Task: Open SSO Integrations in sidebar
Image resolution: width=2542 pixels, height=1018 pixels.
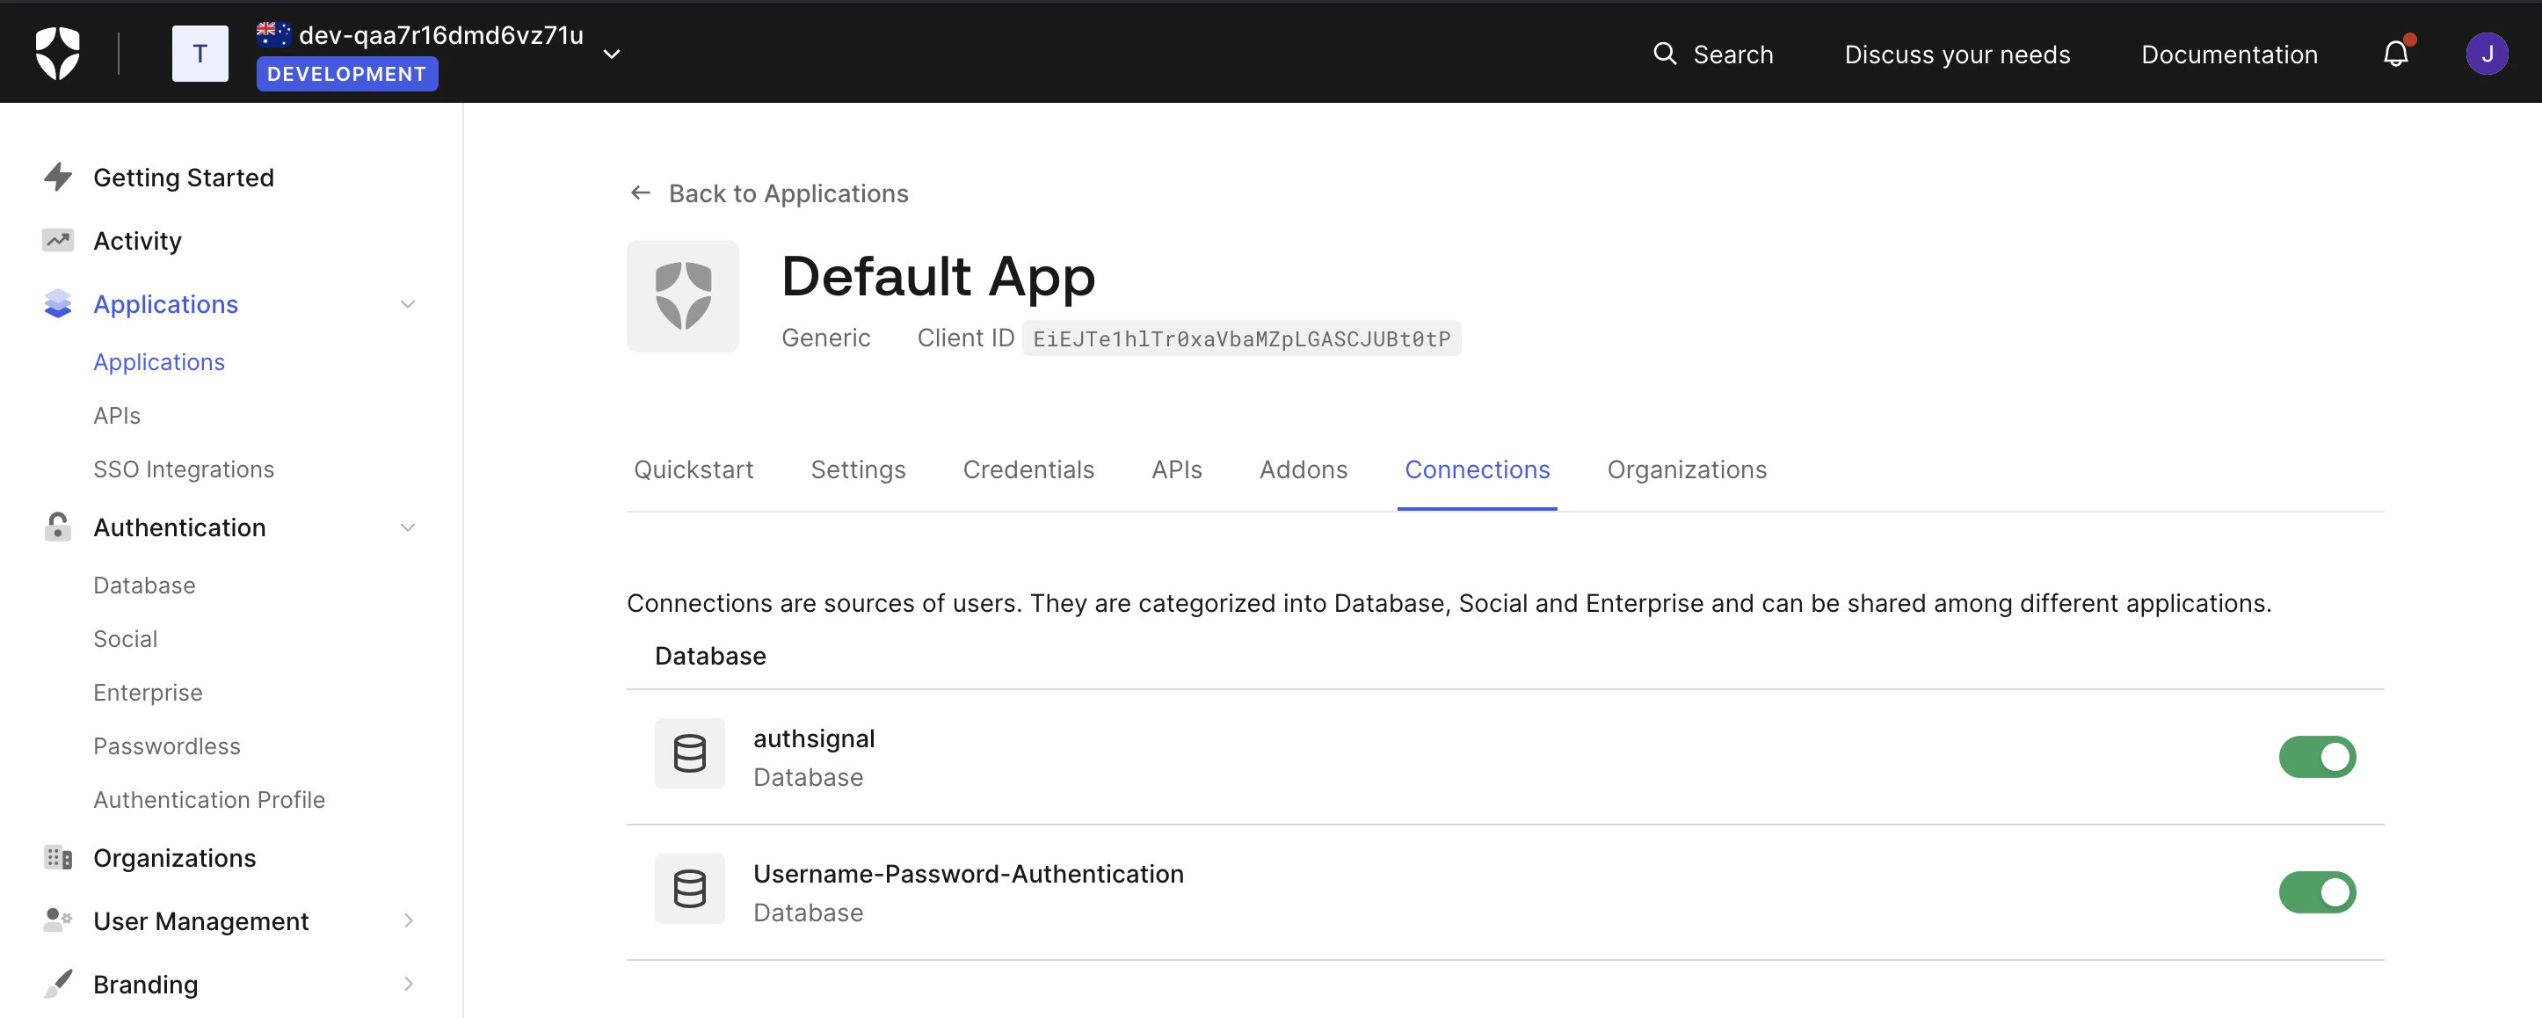Action: pyautogui.click(x=184, y=469)
